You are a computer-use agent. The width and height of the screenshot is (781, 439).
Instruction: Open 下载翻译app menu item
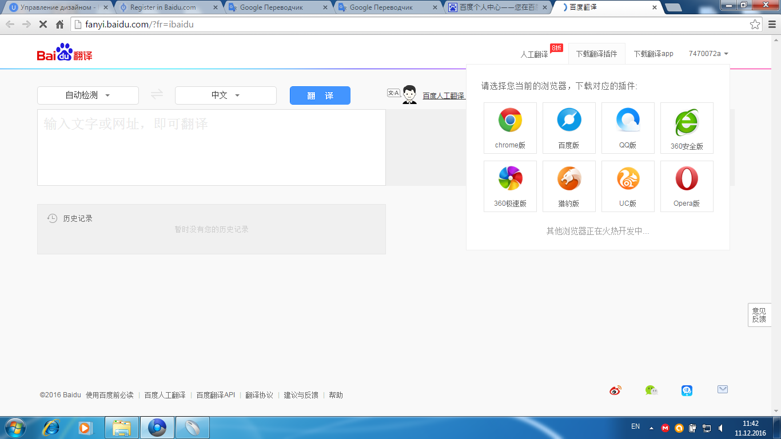click(x=654, y=54)
